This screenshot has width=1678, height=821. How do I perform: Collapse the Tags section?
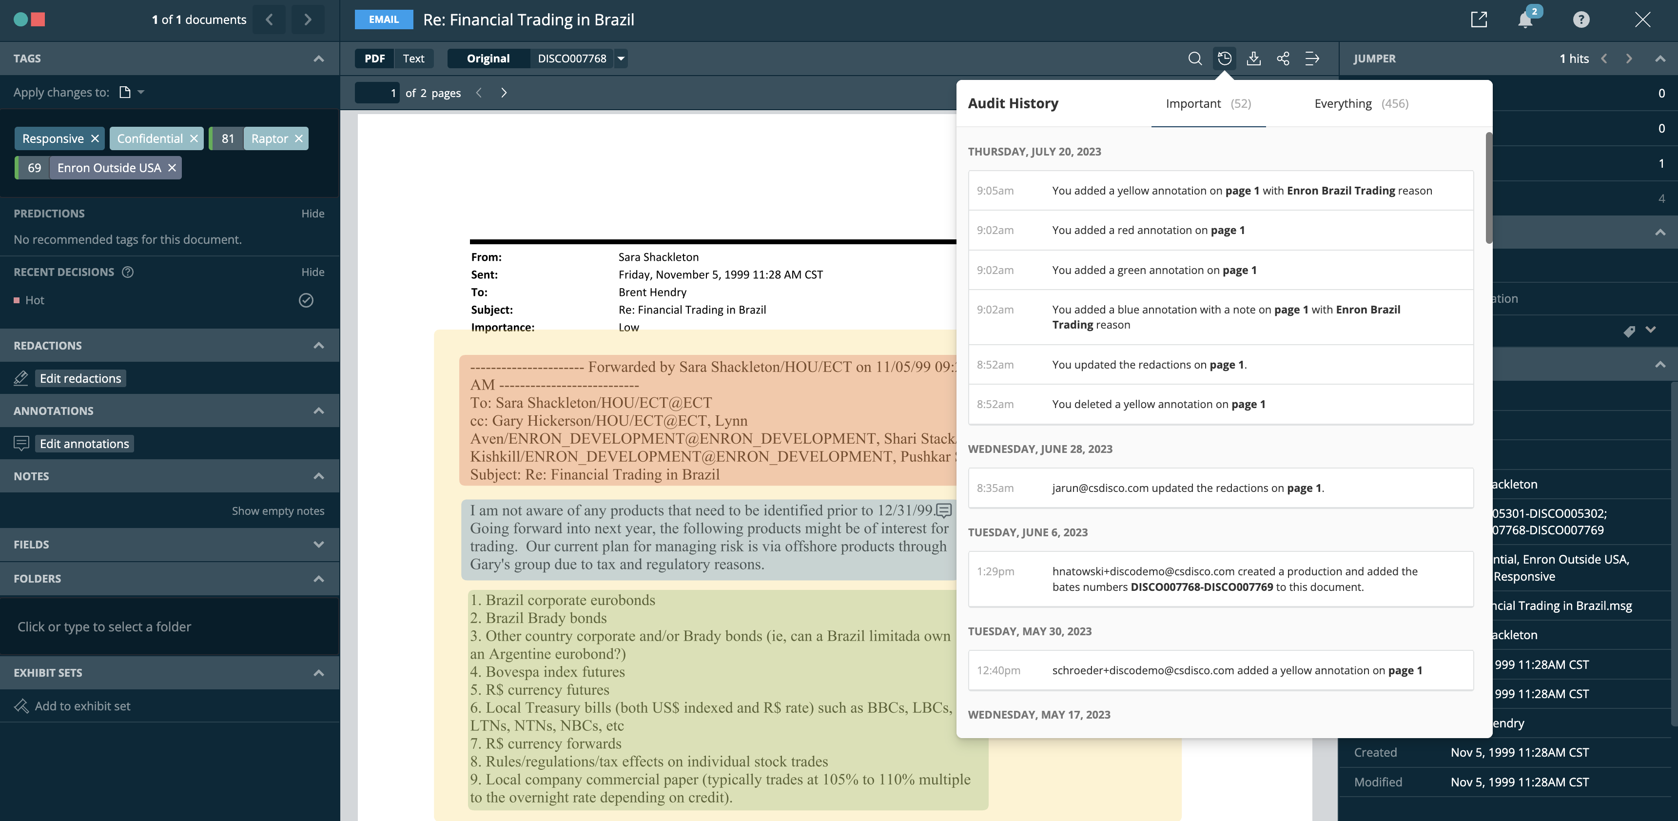pyautogui.click(x=318, y=59)
